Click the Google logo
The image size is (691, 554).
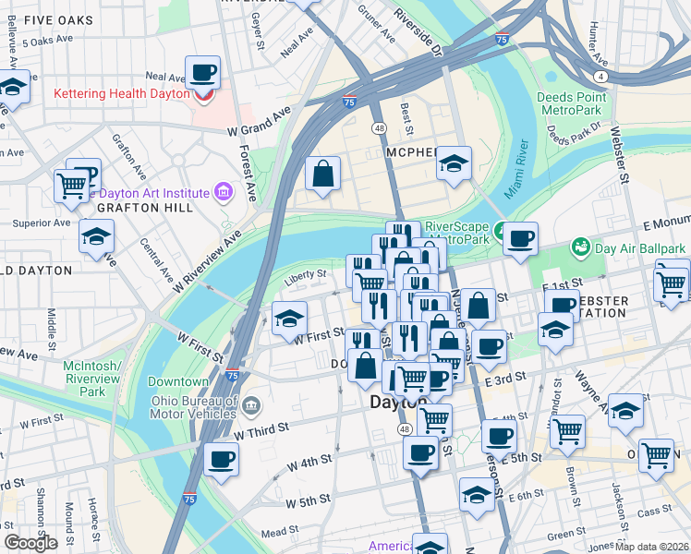pyautogui.click(x=31, y=543)
